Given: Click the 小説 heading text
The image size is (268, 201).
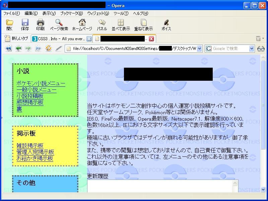Looking at the screenshot, I should click(x=23, y=71).
